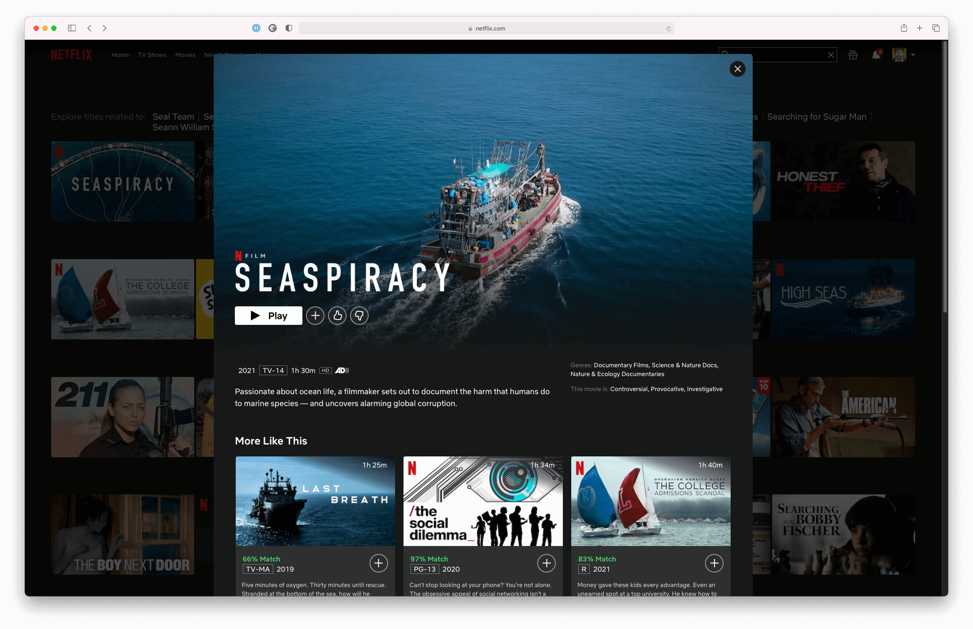
Task: Open The Boy Next Door tile
Action: pos(123,535)
